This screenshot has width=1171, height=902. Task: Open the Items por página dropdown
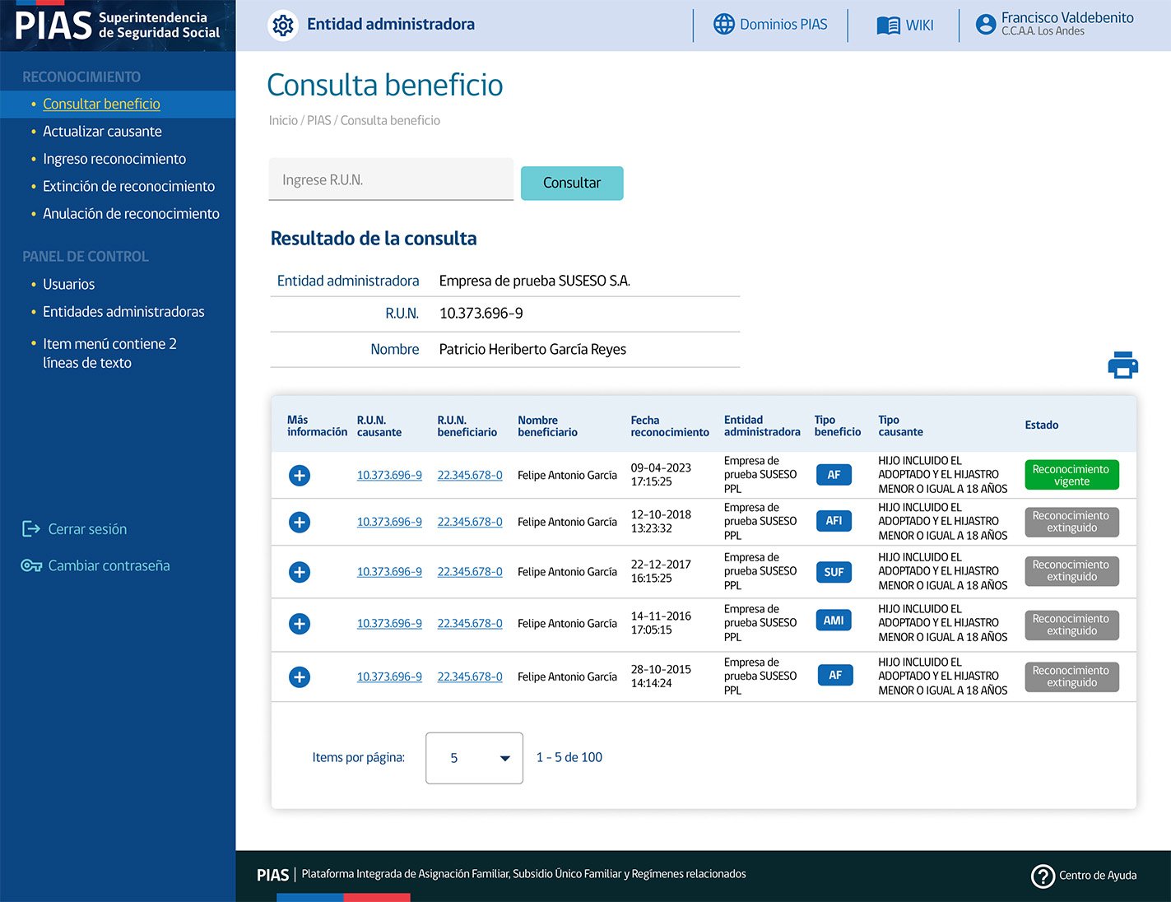coord(474,758)
